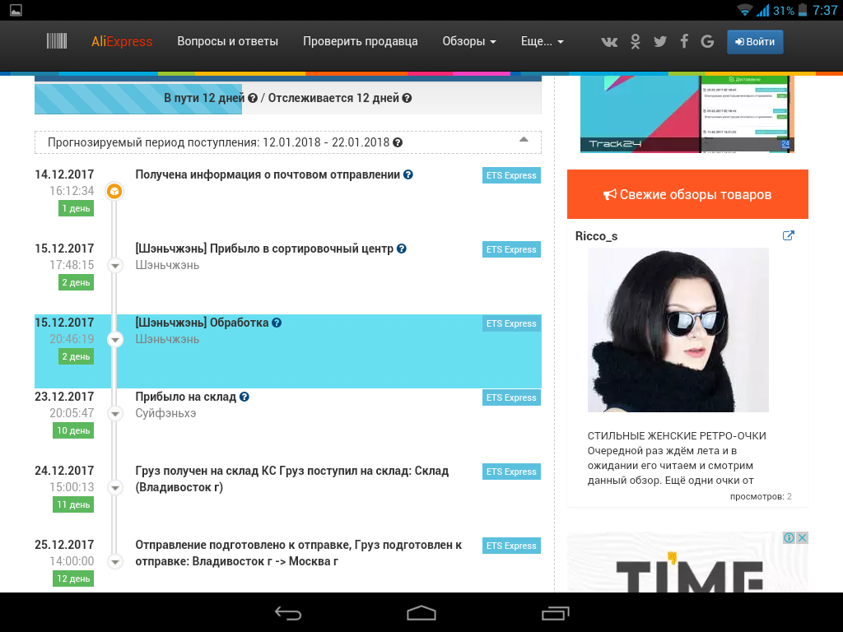Collapse the forecast delivery period panel
Viewport: 843px width, 632px height.
524,140
